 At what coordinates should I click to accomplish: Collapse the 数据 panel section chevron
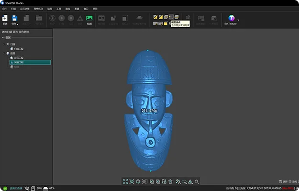point(4,38)
